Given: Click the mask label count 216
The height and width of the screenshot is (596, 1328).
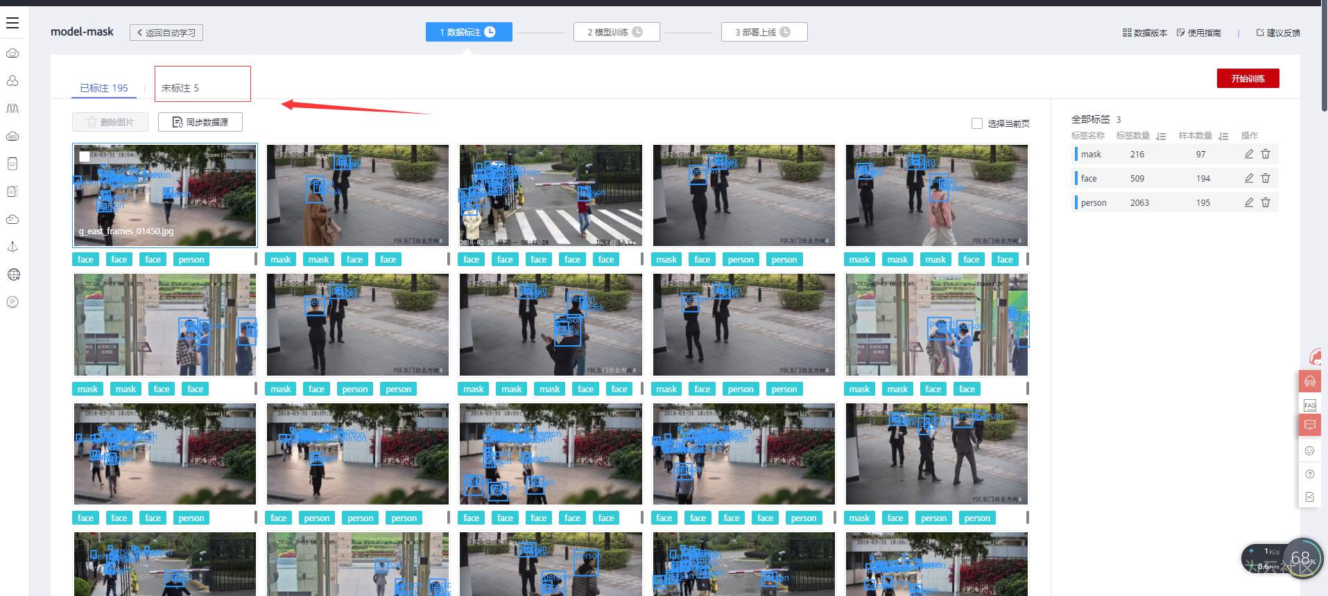Looking at the screenshot, I should click(1137, 155).
